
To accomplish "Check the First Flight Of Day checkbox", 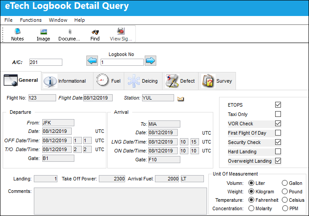I will [278, 133].
